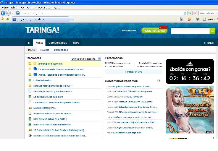This screenshot has height=151, width=218.
Task: Click the green Refresh page icon
Action: [x=190, y=13]
